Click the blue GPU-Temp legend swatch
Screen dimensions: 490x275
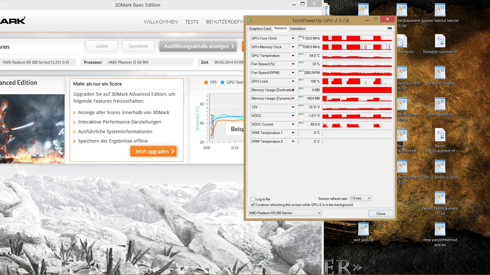[222, 82]
